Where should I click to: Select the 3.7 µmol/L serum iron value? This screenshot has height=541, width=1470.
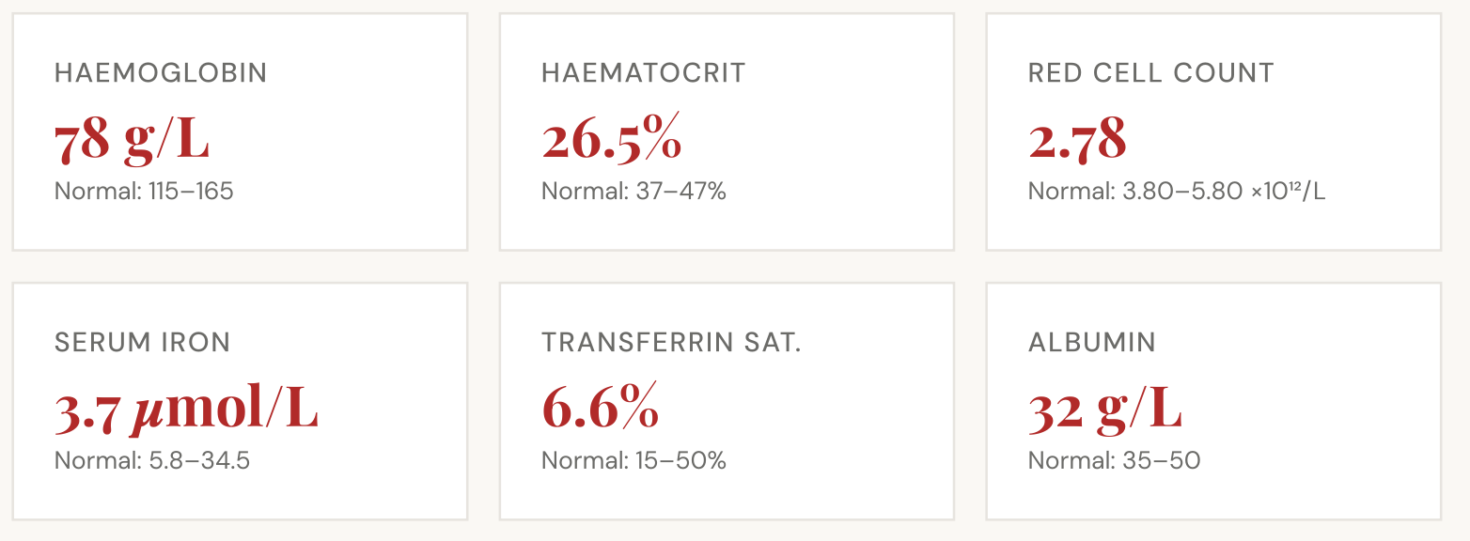pyautogui.click(x=186, y=410)
